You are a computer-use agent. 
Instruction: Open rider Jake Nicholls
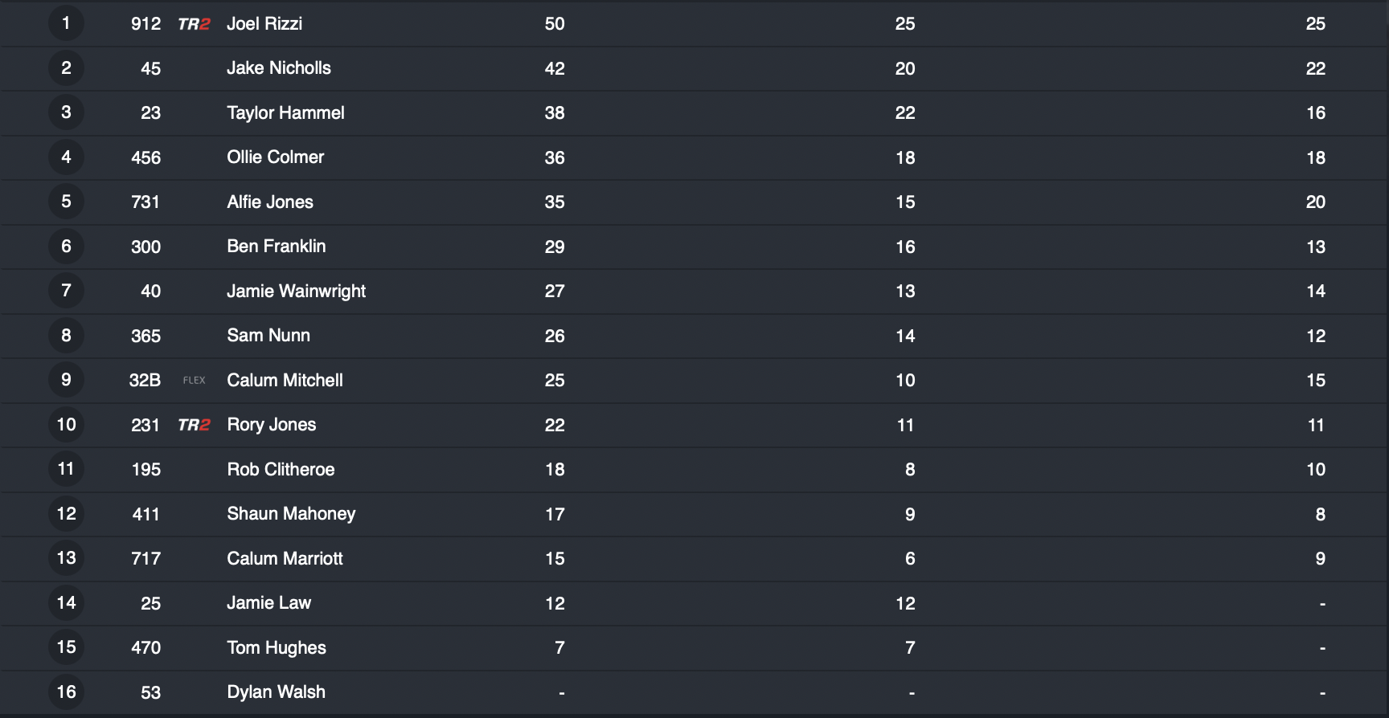(279, 68)
